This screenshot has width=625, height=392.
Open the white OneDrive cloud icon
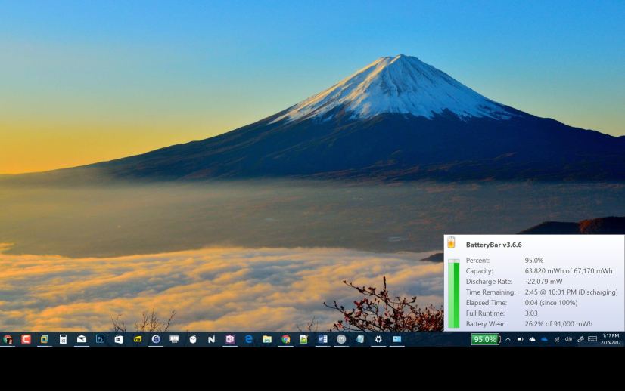click(x=532, y=339)
